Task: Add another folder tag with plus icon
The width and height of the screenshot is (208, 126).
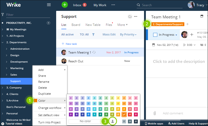Action: click(187, 24)
